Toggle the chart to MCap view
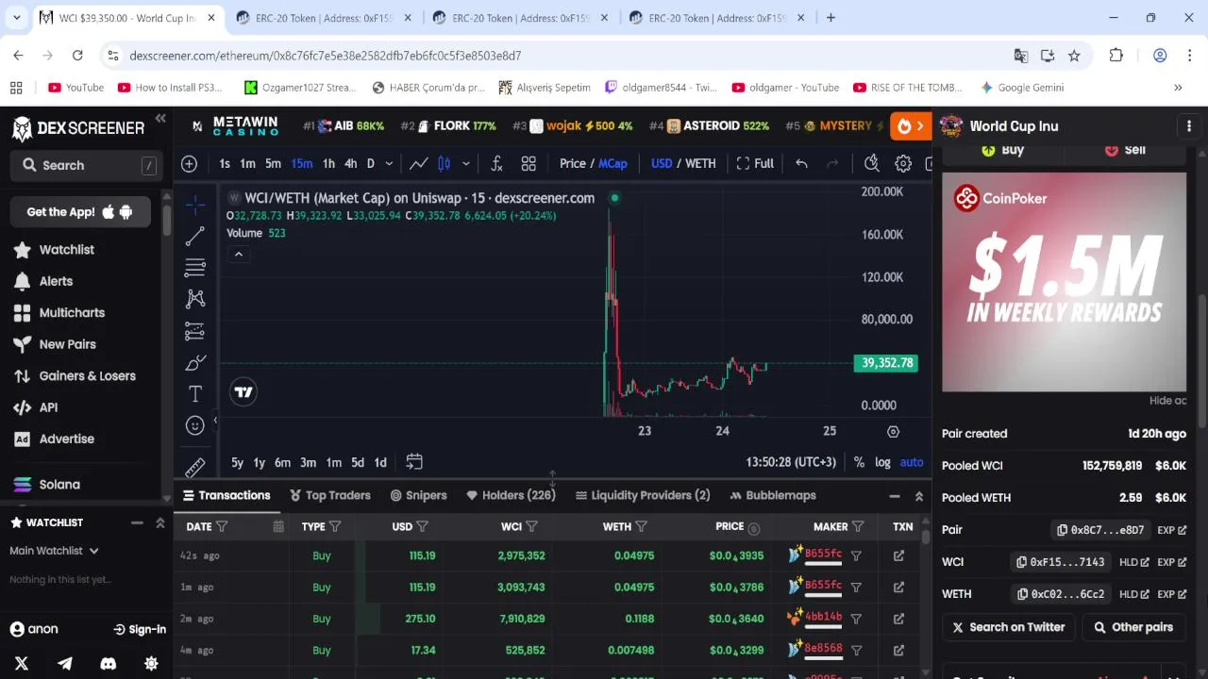 (x=612, y=163)
